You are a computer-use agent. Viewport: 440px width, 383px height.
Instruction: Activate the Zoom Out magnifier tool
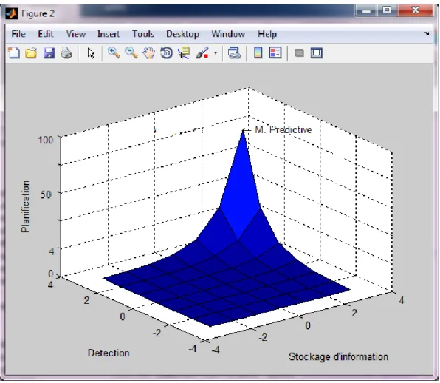click(x=131, y=52)
